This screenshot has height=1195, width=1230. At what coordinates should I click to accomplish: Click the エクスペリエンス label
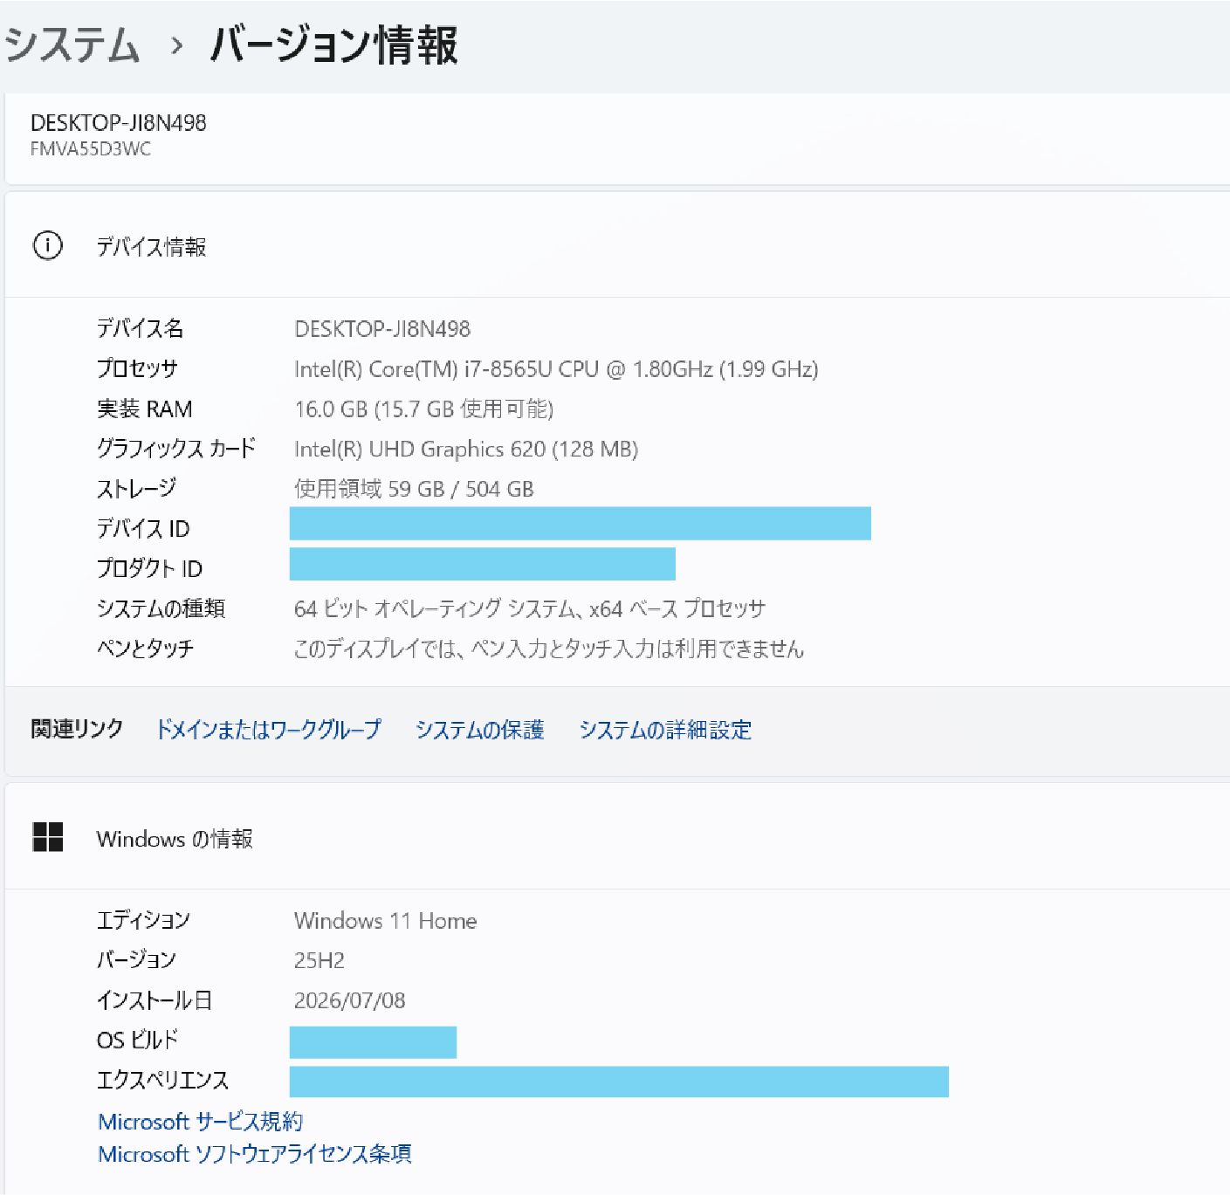coord(162,1080)
